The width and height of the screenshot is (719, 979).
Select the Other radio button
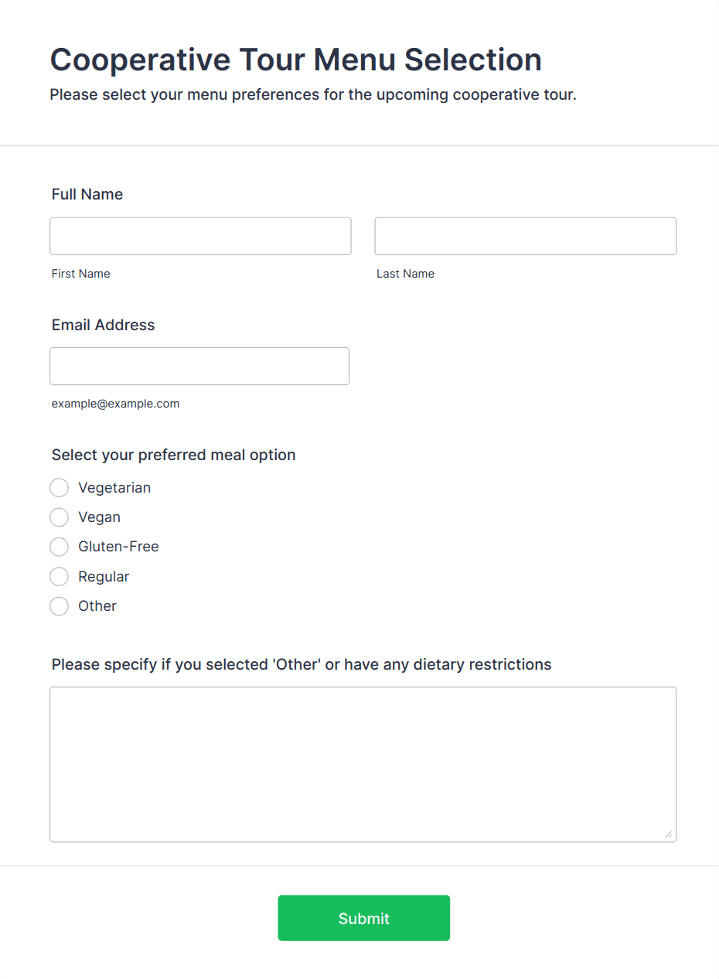(x=60, y=606)
